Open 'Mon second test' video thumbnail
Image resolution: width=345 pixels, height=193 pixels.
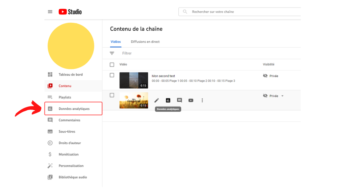134,80
